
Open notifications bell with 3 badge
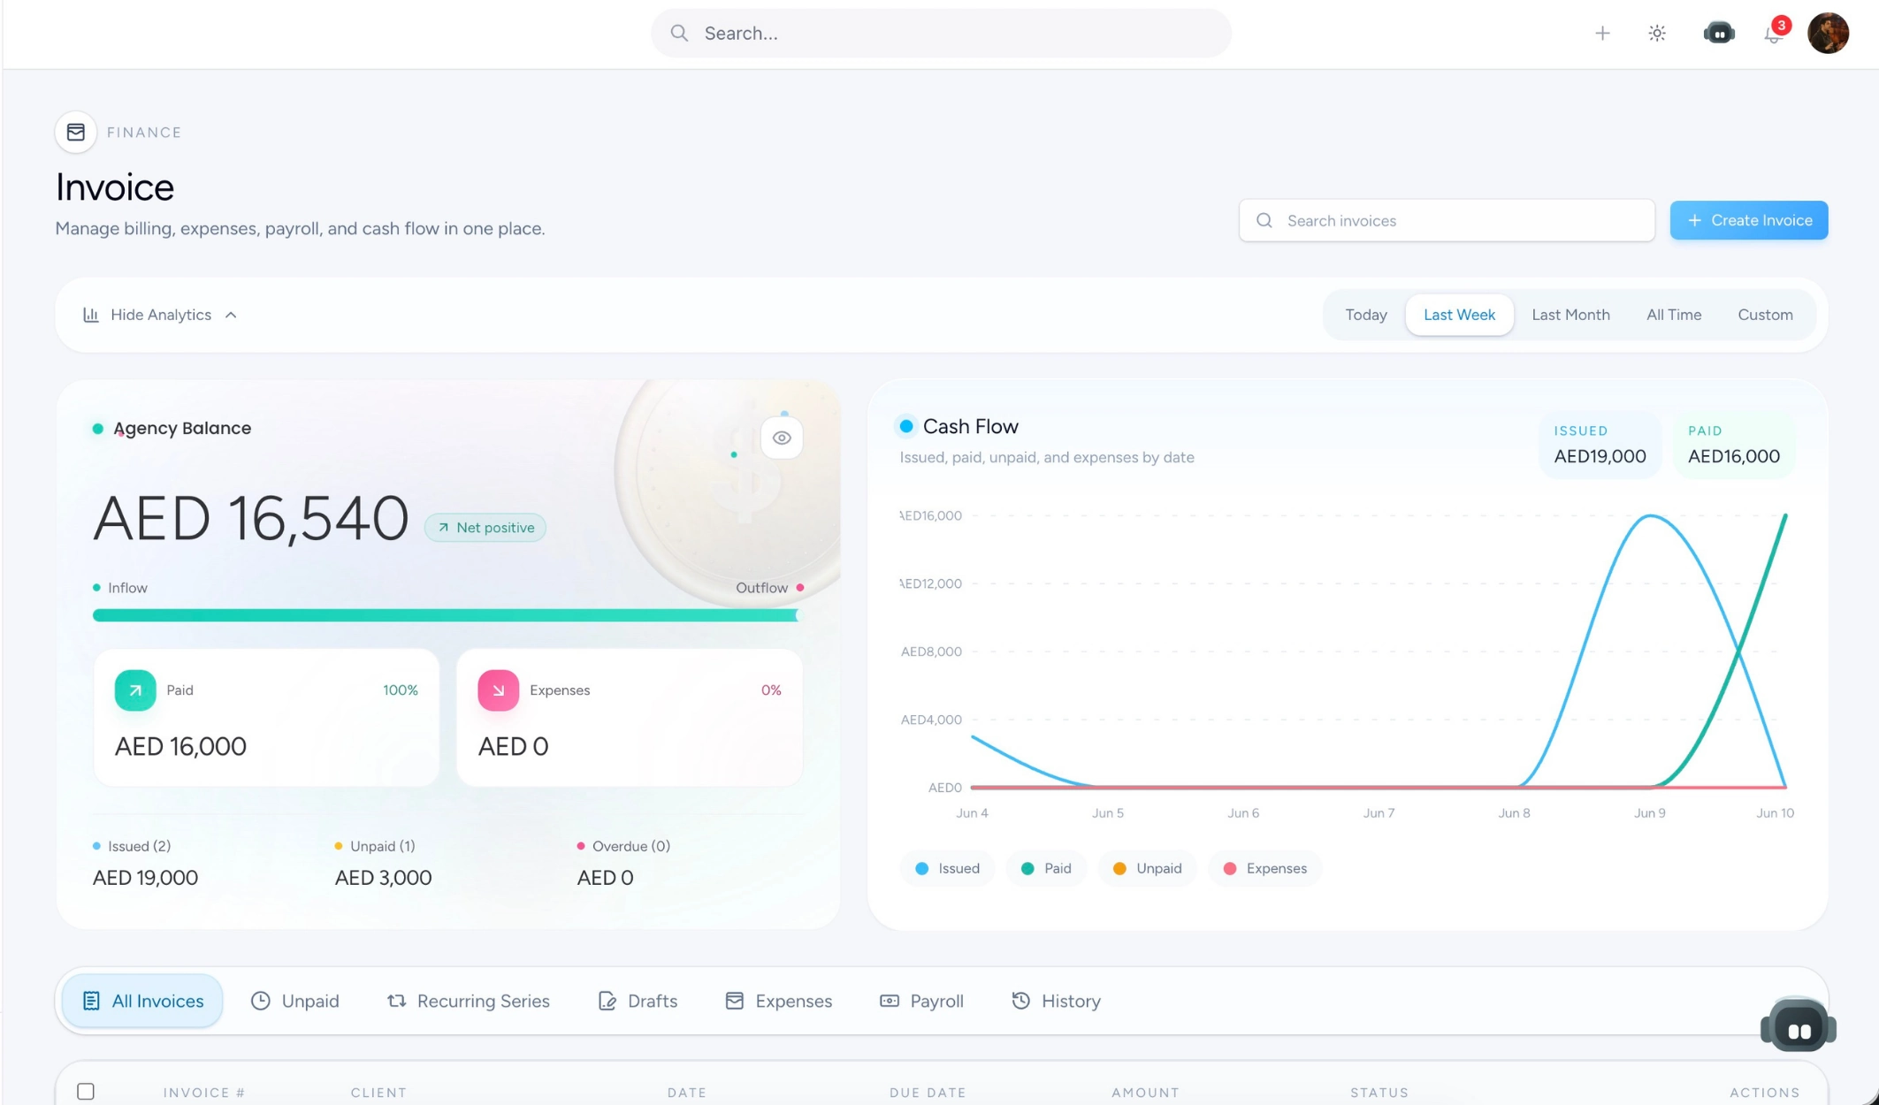(x=1774, y=34)
